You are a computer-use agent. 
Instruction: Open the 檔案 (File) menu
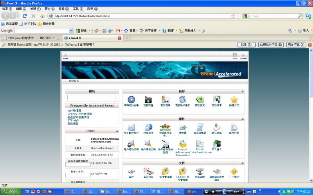pyautogui.click(x=7, y=9)
